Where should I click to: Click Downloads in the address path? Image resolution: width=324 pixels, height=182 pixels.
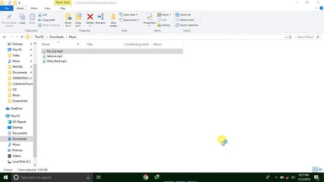click(x=56, y=37)
